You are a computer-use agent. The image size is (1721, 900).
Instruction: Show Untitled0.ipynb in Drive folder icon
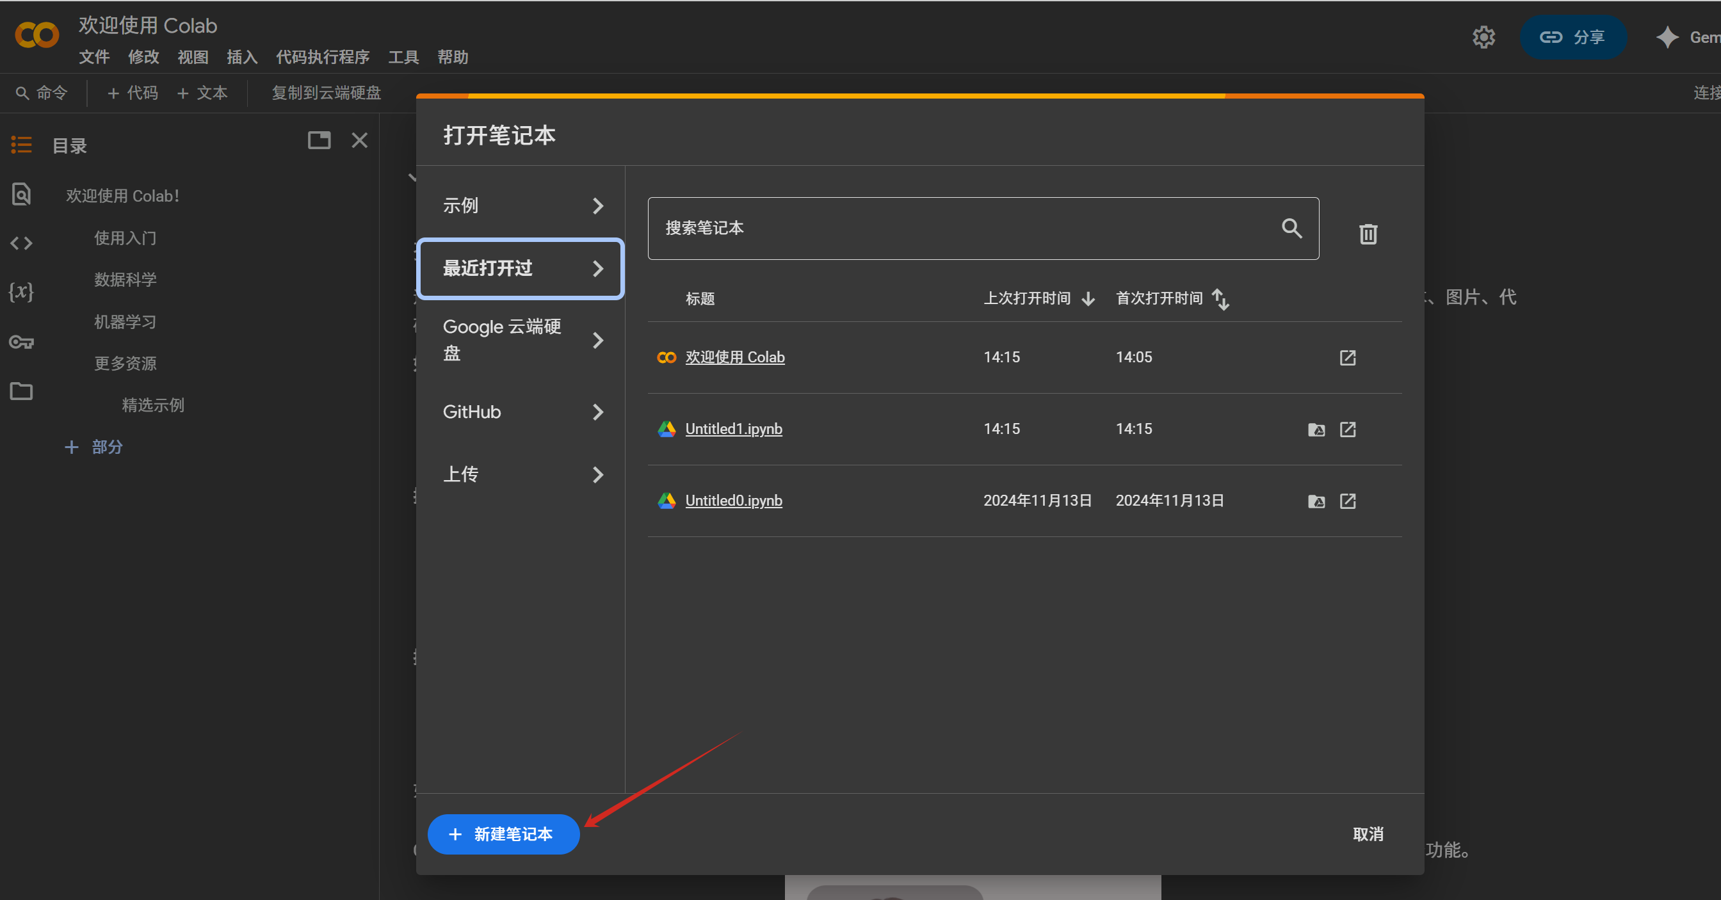coord(1316,501)
